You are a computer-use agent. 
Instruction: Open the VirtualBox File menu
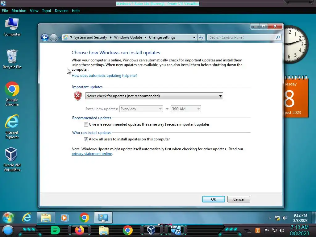coord(5,11)
